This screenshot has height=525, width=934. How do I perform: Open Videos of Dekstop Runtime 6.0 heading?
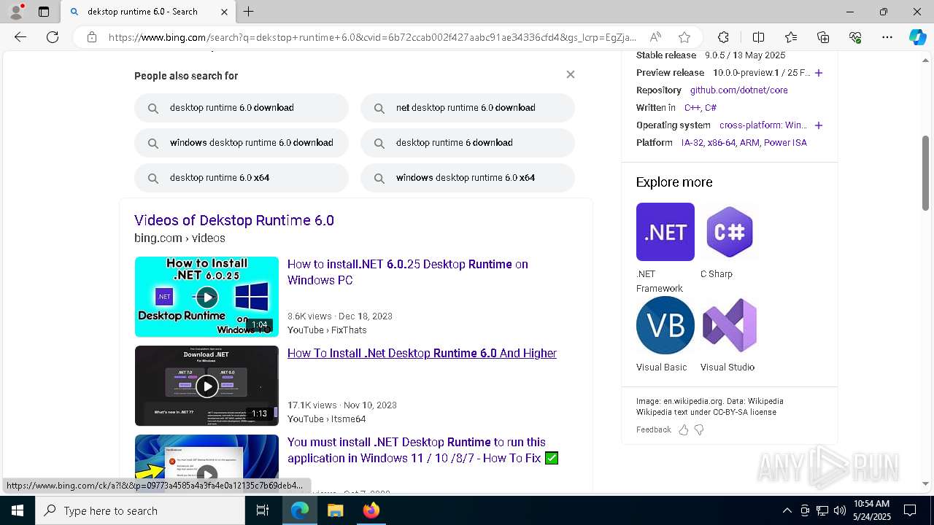point(234,220)
